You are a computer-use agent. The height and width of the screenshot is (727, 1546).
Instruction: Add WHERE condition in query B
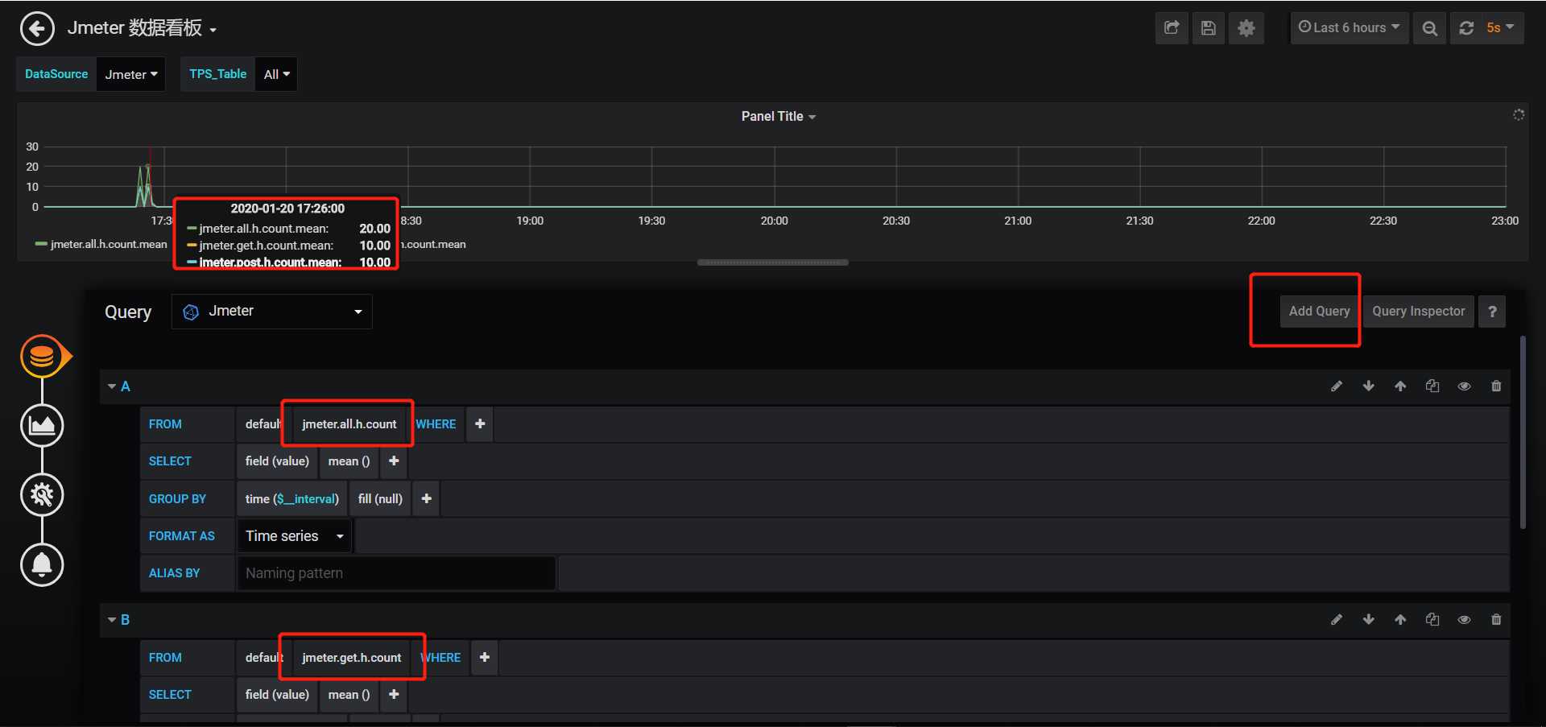point(485,658)
